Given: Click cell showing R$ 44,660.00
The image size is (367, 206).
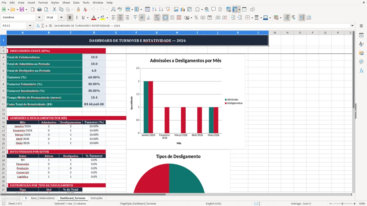Looking at the screenshot, I should pyautogui.click(x=94, y=104).
